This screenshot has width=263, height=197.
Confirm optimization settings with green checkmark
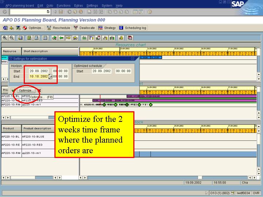click(14, 90)
